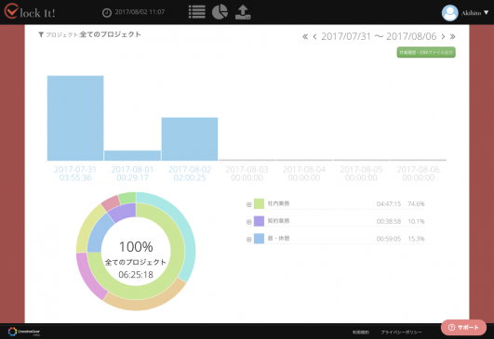Click the Akihito user avatar
The height and width of the screenshot is (339, 494).
click(x=450, y=13)
